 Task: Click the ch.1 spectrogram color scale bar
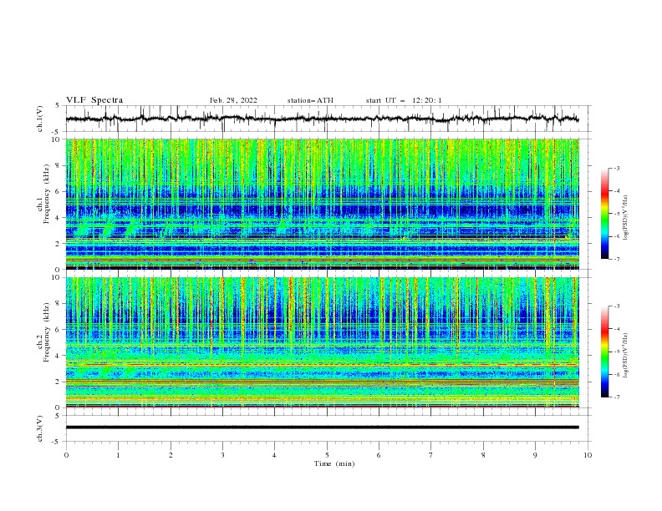coord(604,214)
